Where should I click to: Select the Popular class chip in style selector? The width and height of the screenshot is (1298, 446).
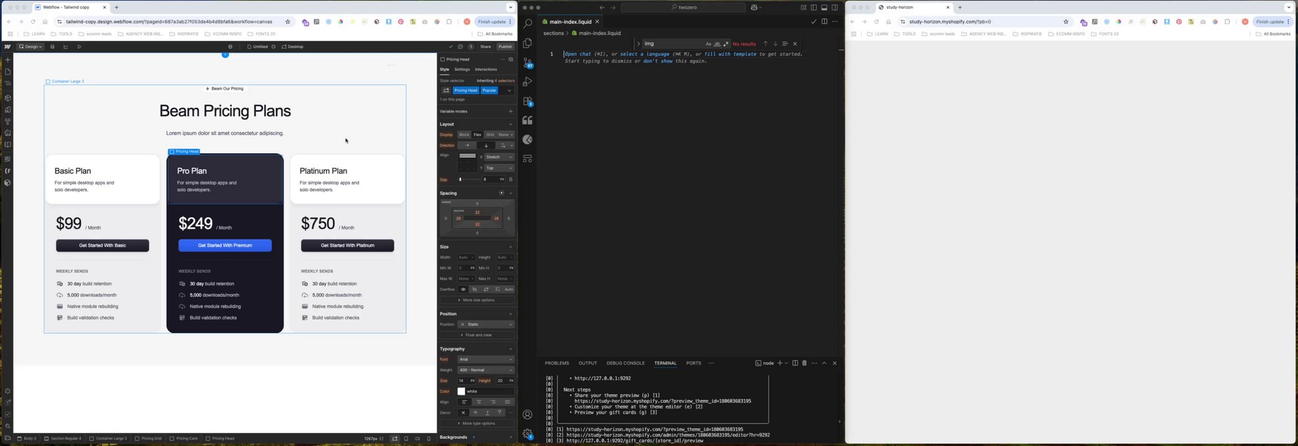(x=489, y=90)
